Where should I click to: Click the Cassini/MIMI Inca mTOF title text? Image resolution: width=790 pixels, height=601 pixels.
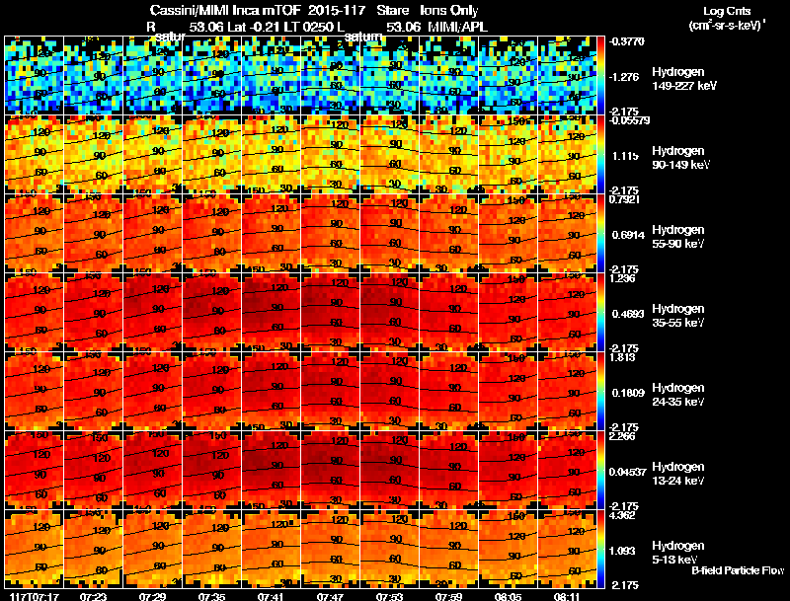(225, 11)
